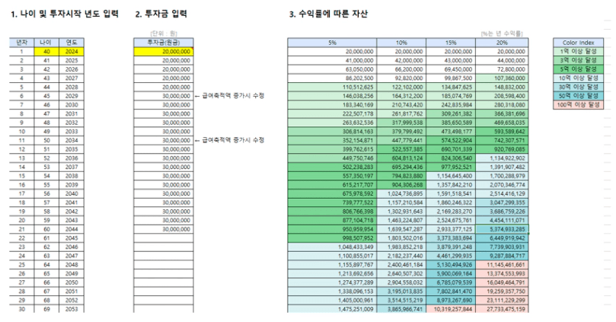
Task: Click the 년차 column header
Action: pyautogui.click(x=21, y=43)
